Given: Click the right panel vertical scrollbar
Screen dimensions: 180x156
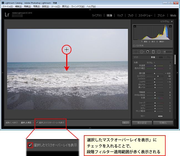Looking at the screenshot, I should click(x=175, y=59).
